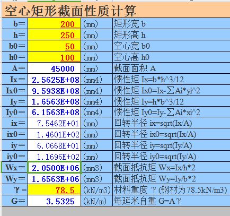Click Ix value 2.5625E+08
Screen dimensions: 230x216
(x=54, y=79)
